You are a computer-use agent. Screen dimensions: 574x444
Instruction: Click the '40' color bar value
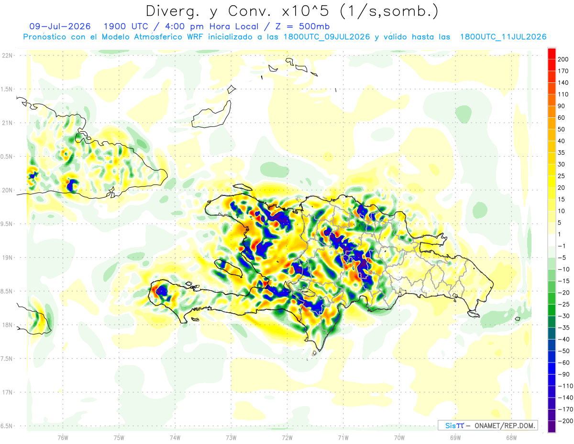click(562, 141)
